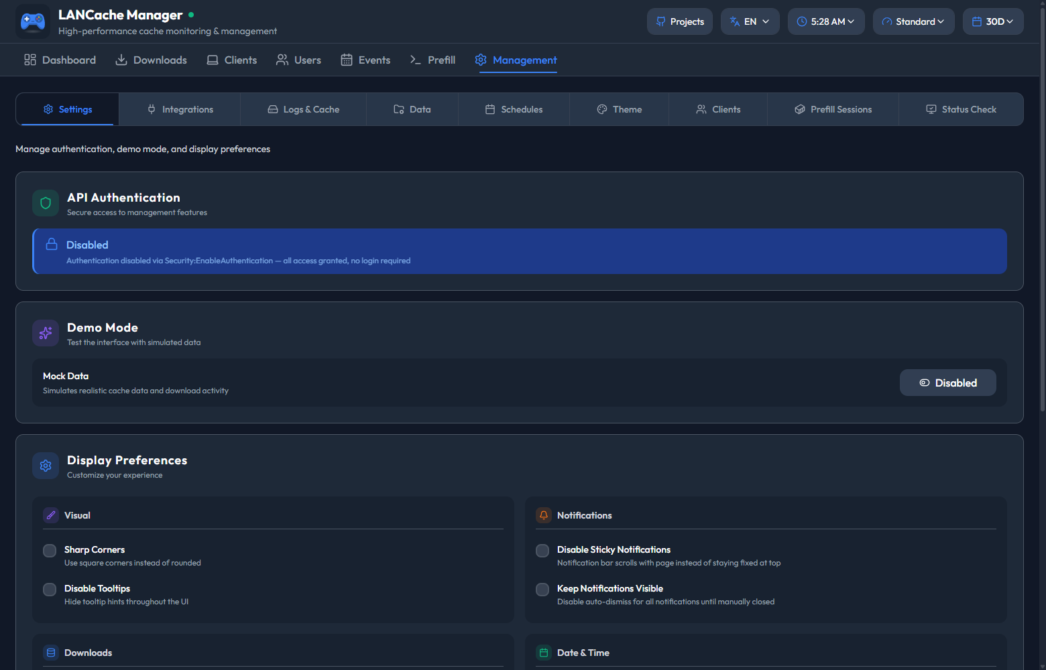Click the green status dot by the title
The width and height of the screenshot is (1046, 670).
[191, 14]
